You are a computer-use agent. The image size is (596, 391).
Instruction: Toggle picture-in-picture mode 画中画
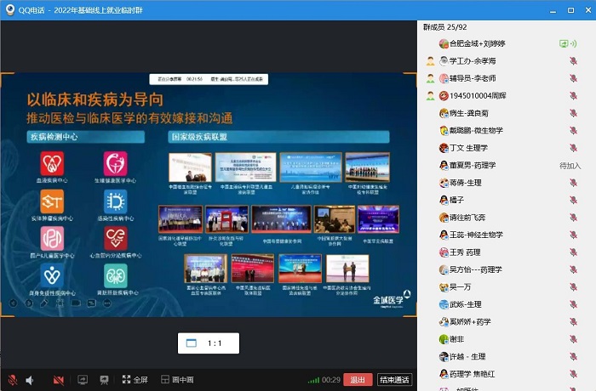(176, 380)
